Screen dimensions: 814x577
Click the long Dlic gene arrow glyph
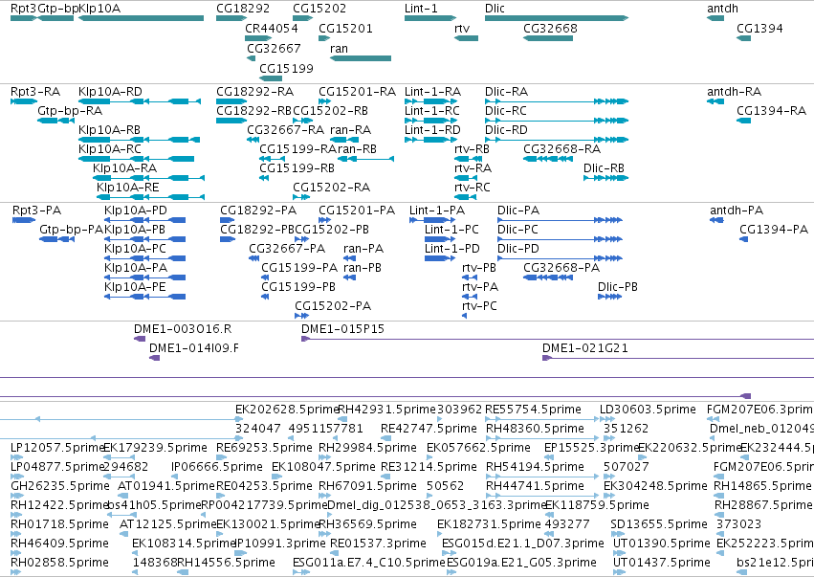[x=557, y=18]
